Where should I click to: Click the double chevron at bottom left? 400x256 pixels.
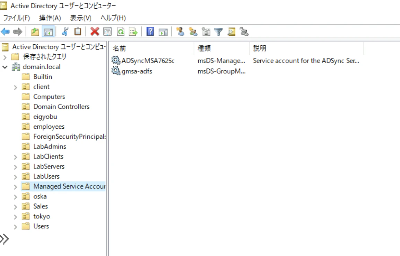click(x=5, y=239)
